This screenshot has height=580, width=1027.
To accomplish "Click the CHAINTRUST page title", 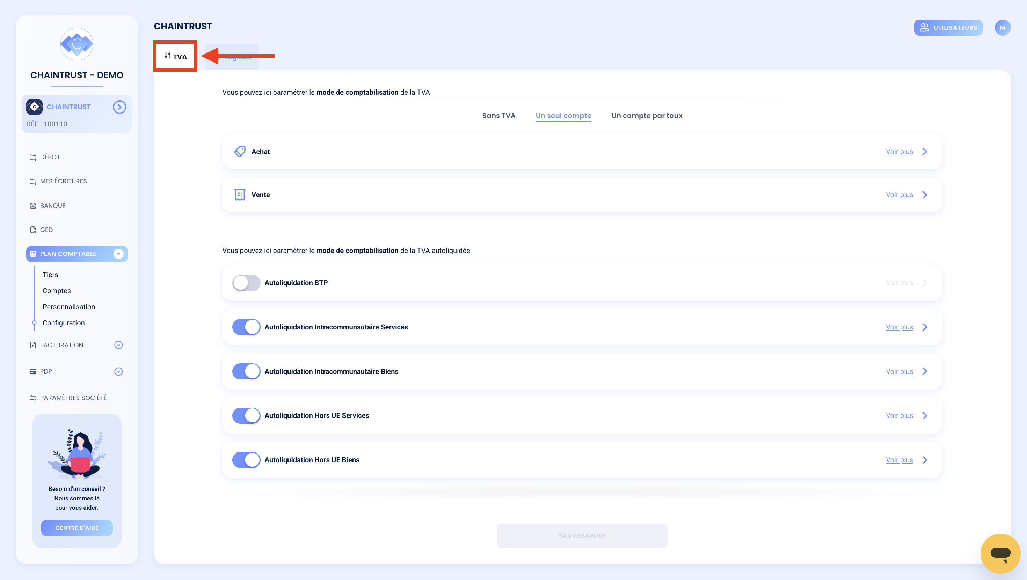I will click(183, 26).
